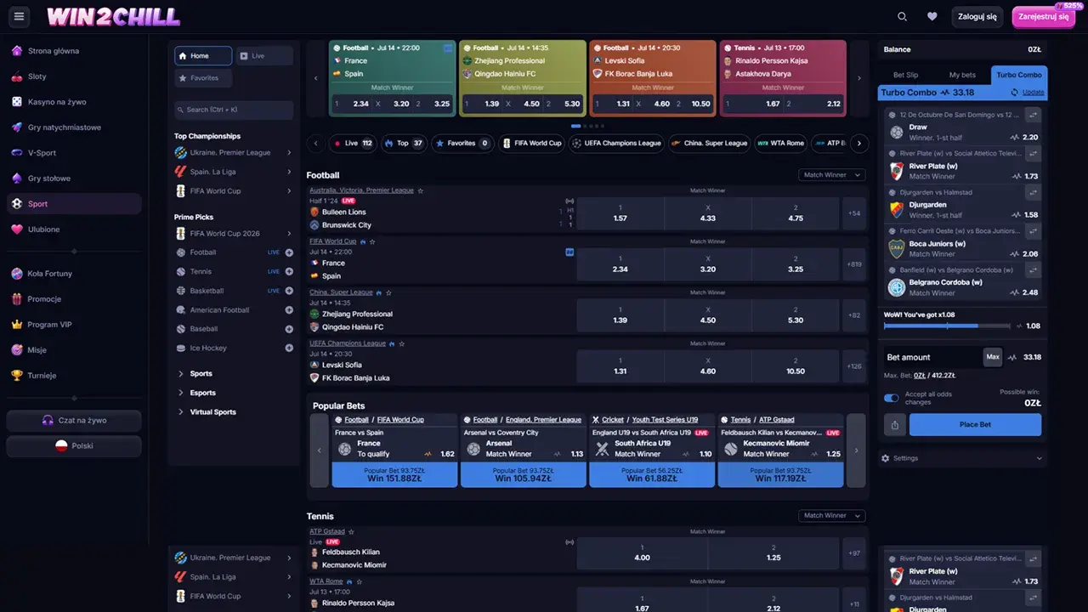Open the Sloty cherry icon
This screenshot has height=612, width=1088.
point(17,76)
